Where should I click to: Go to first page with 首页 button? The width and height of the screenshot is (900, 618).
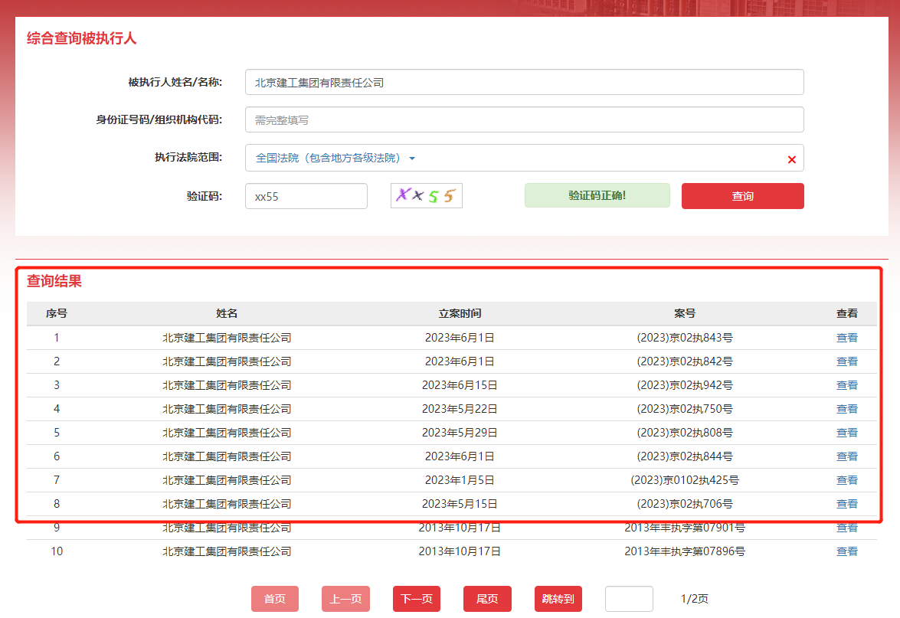click(274, 599)
